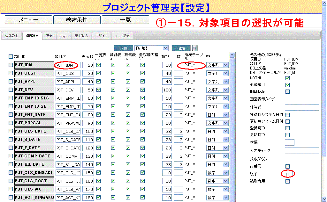Switch to the 全体設定 tab

(12, 36)
